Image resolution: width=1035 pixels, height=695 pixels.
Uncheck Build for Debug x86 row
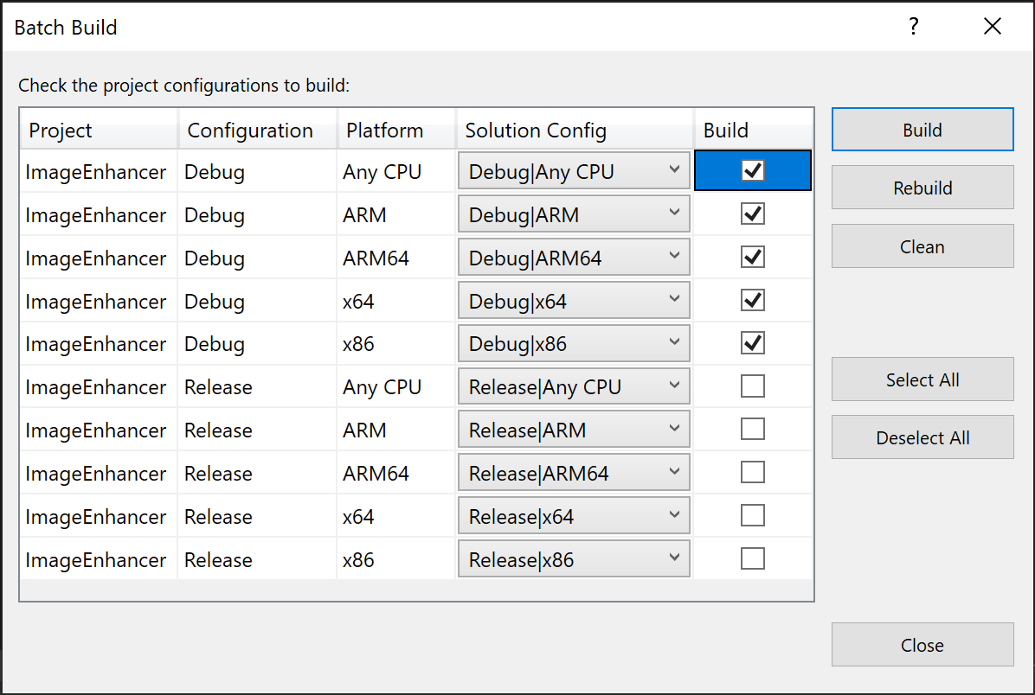pyautogui.click(x=753, y=343)
